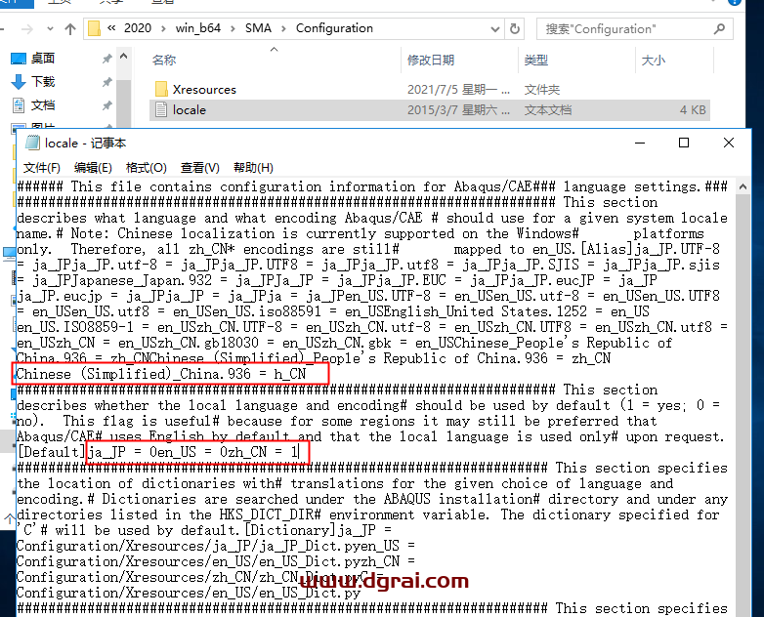Expand recent locations dropdown arrow
Image resolution: width=764 pixels, height=617 pixels.
click(x=49, y=28)
